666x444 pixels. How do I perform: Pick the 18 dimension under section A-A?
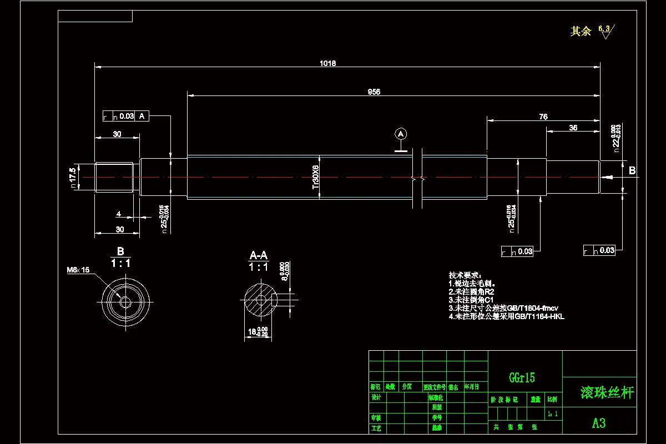pos(258,332)
